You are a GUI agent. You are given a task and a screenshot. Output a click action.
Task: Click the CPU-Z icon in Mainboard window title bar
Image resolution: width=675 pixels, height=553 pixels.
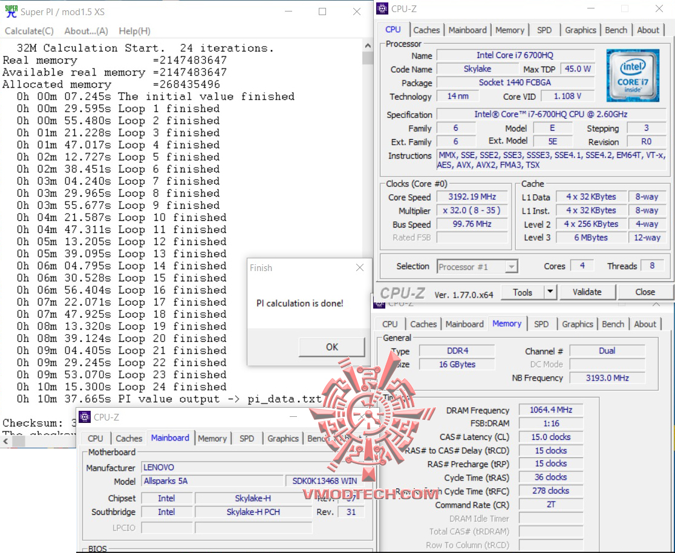tap(85, 417)
